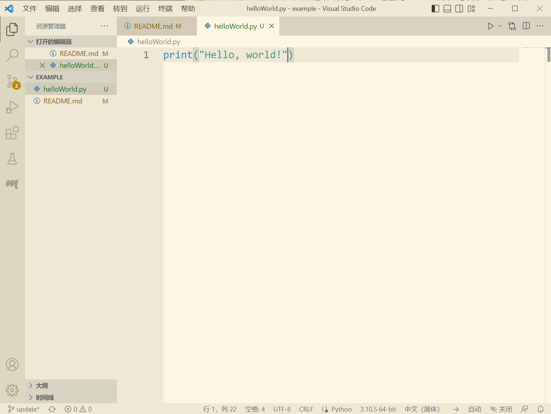Toggle the primary side bar layout button
551x414 pixels.
tap(435, 9)
